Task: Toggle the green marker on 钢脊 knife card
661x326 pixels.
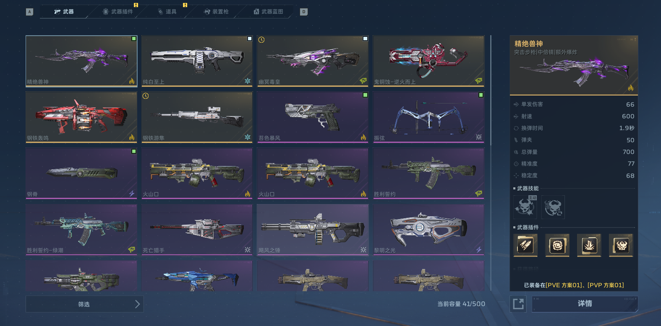Action: click(134, 151)
